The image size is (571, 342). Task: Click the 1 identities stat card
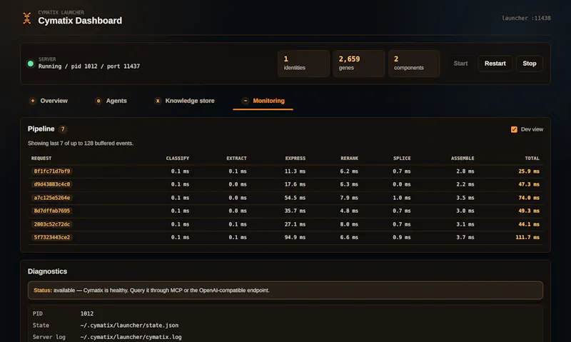304,64
